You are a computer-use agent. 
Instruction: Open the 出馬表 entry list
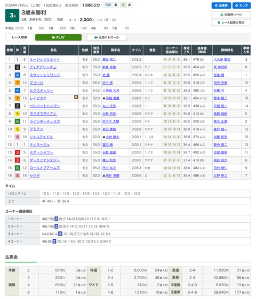(x=221, y=5)
